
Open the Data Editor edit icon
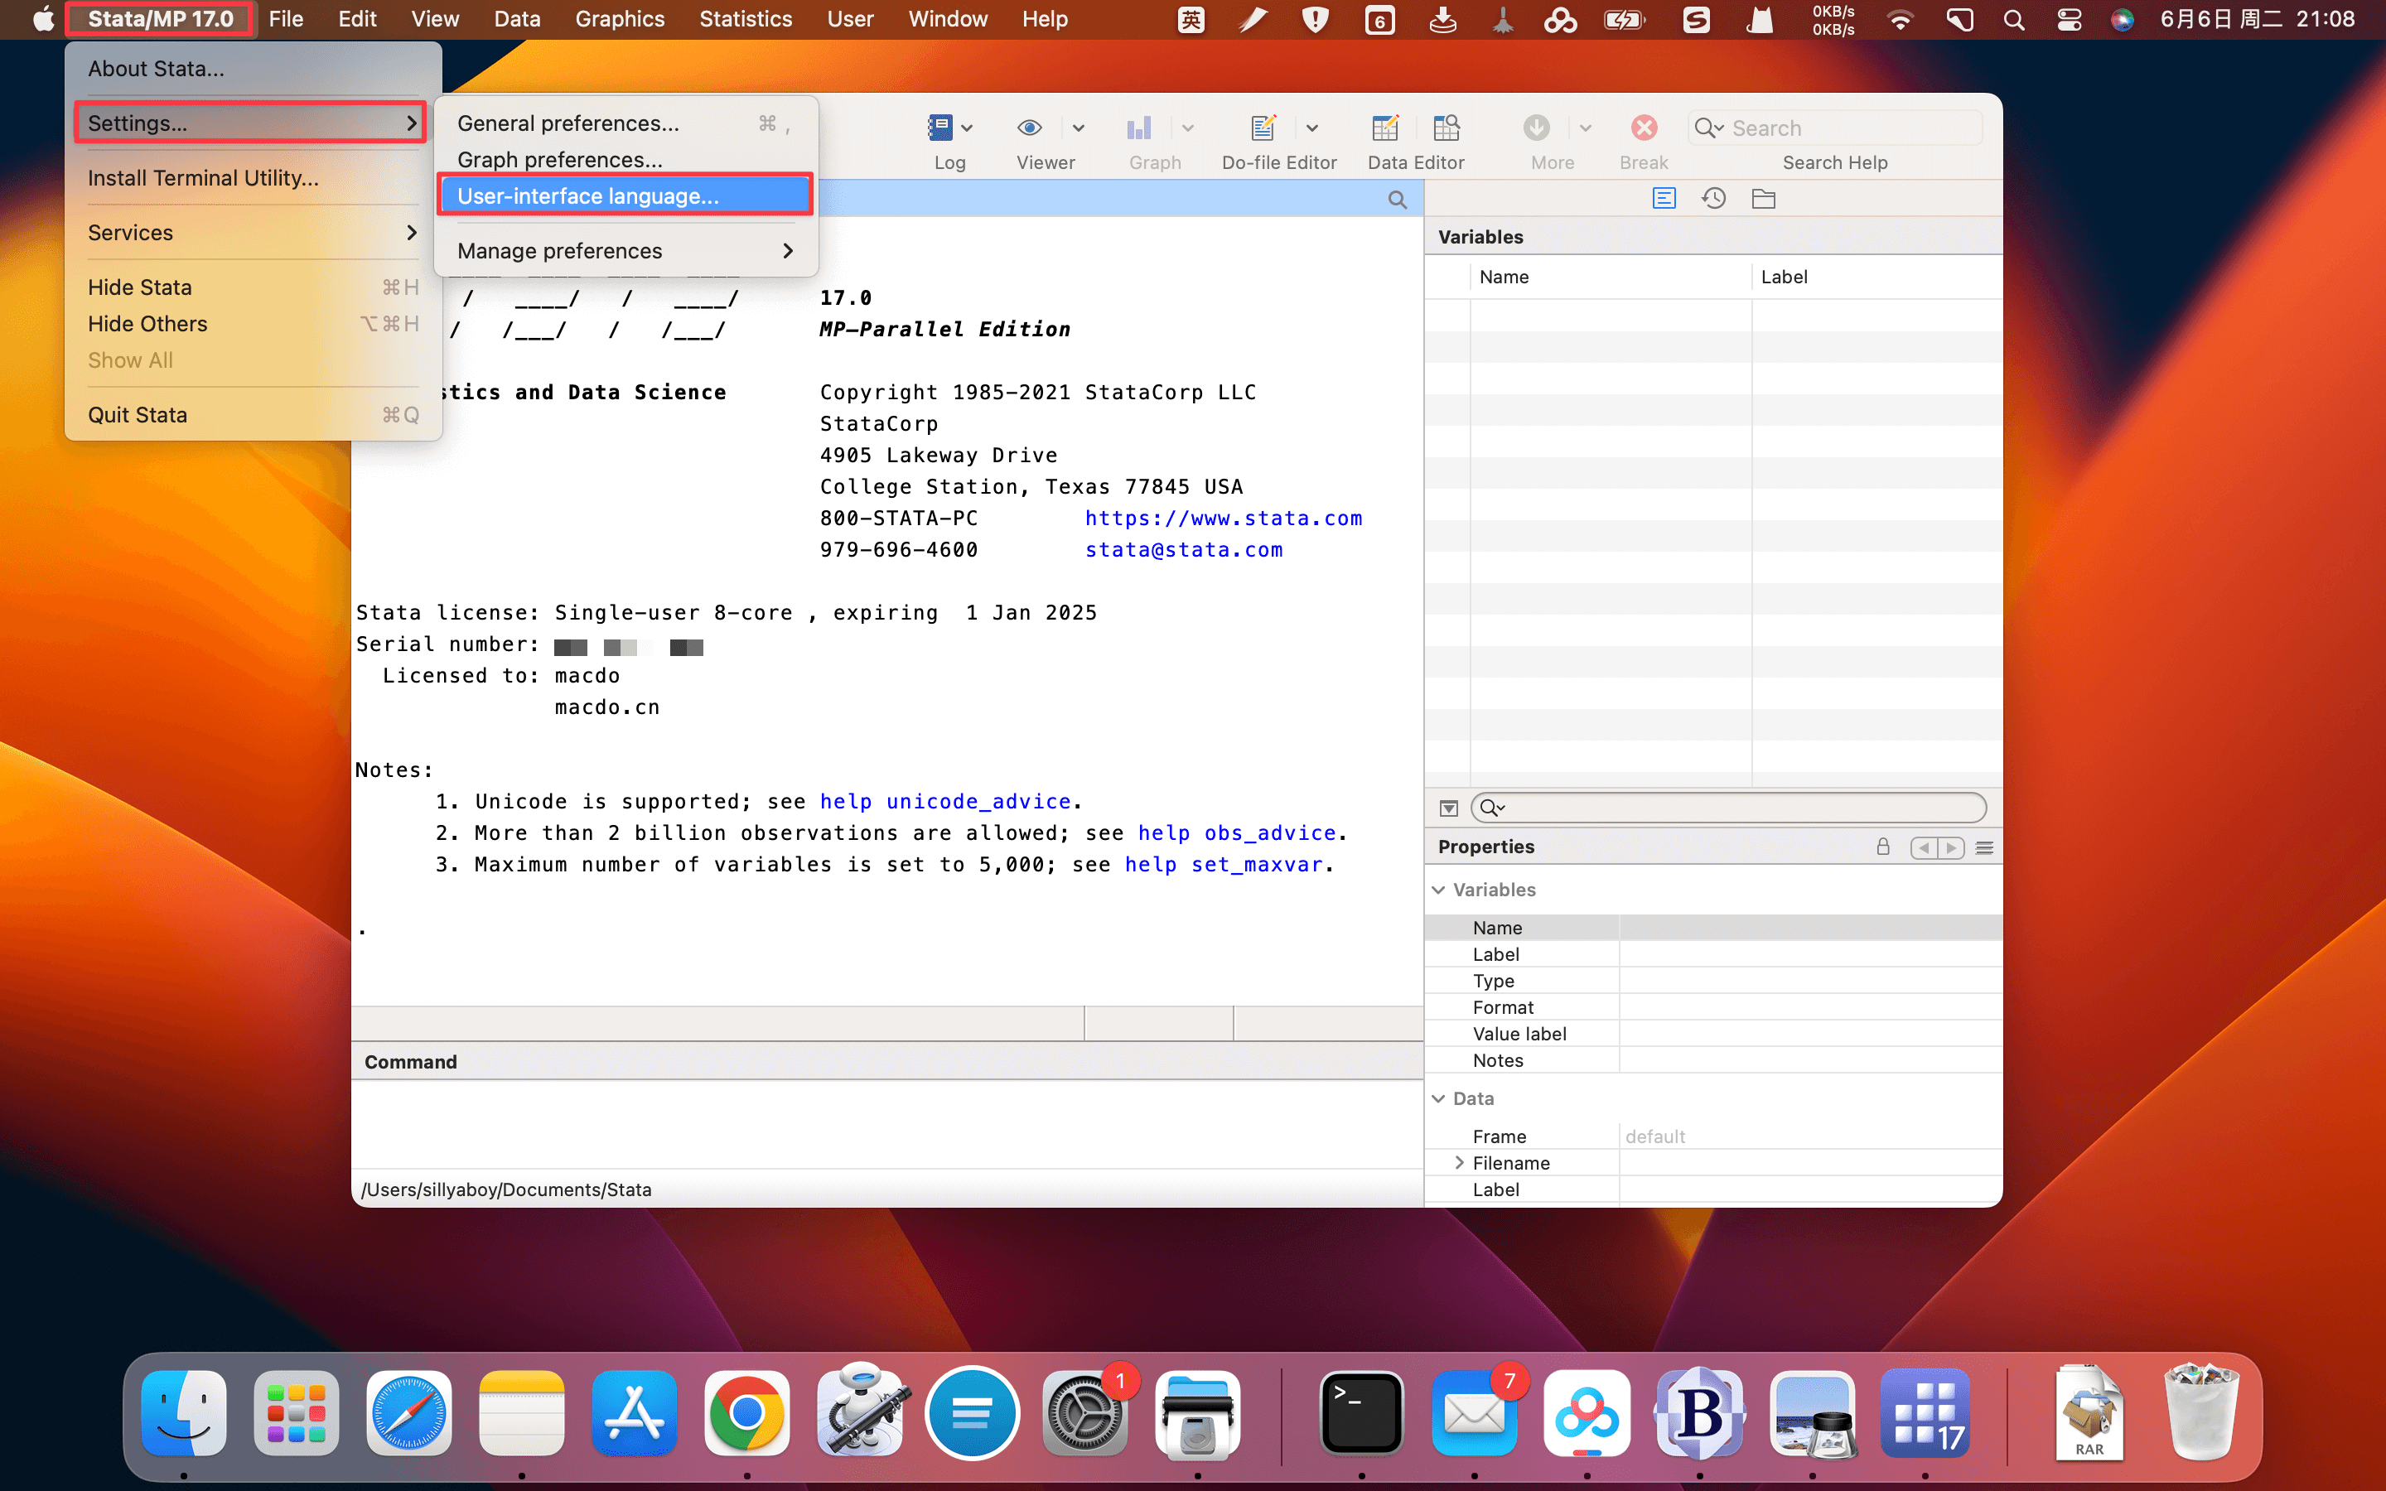[1384, 128]
